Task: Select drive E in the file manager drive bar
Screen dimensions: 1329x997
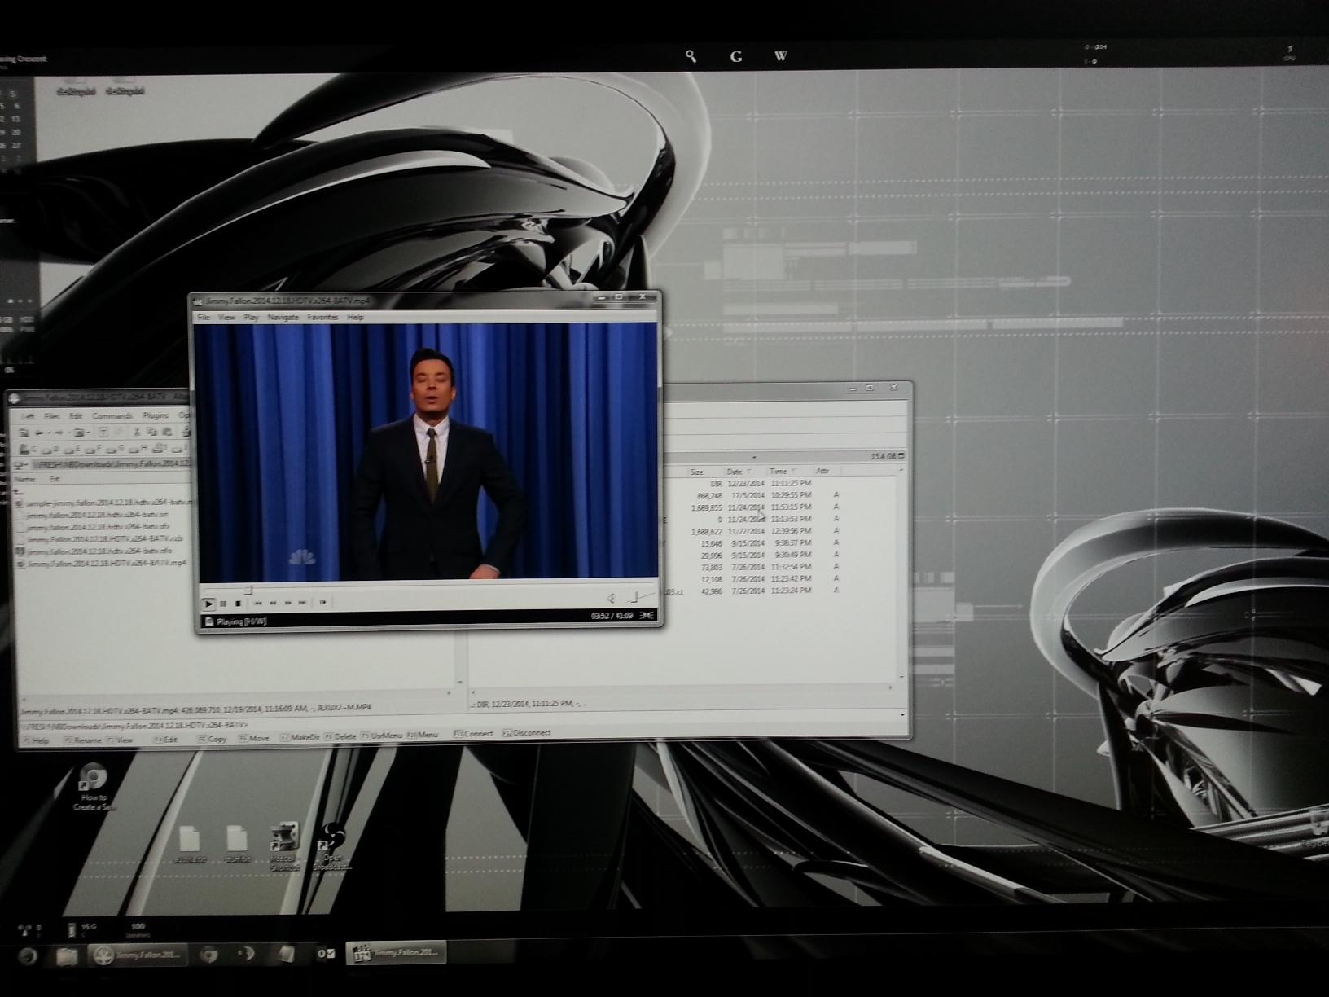Action: click(72, 450)
